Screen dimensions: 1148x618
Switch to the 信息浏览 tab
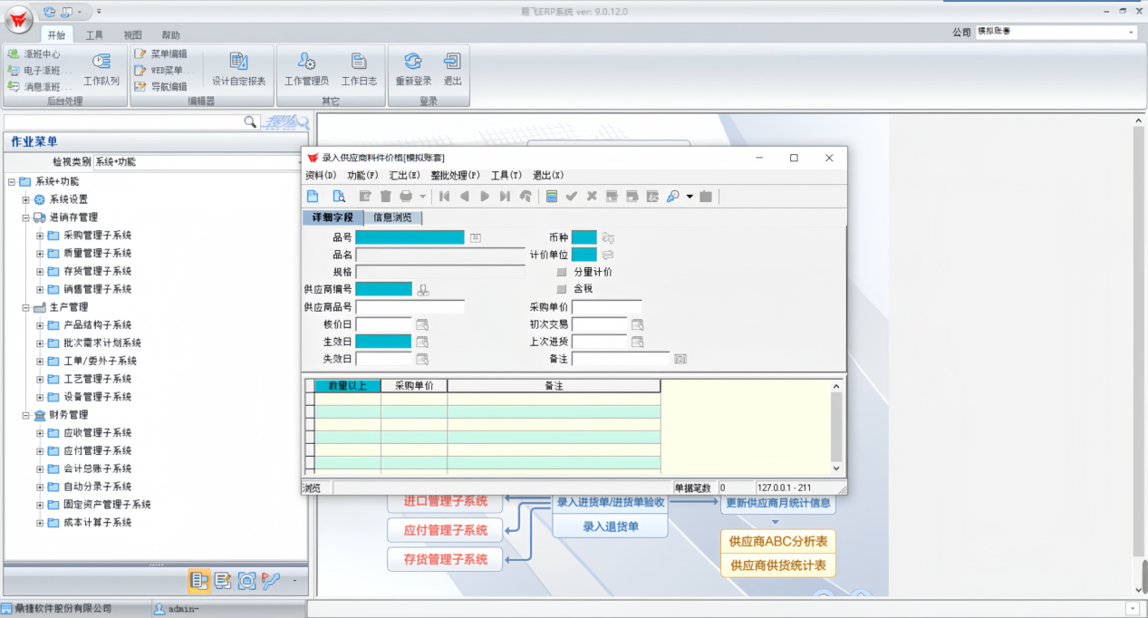tap(391, 217)
